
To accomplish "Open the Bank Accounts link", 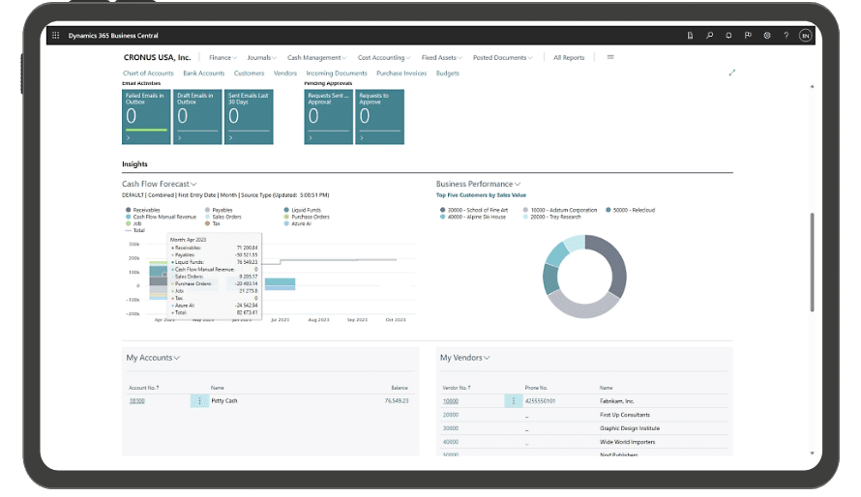I will click(x=204, y=73).
